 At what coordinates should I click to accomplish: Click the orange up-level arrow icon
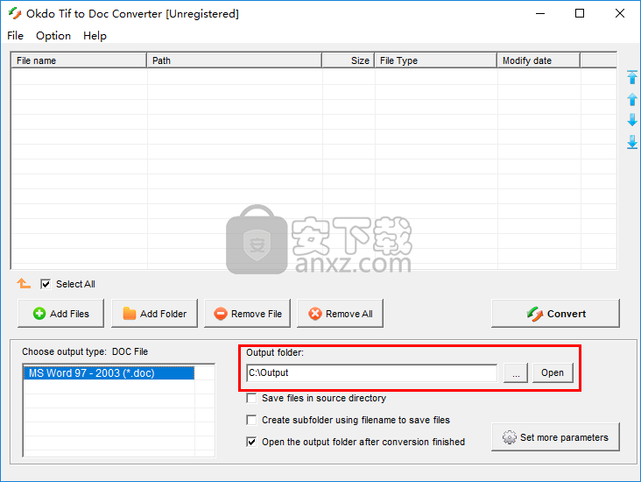[x=24, y=283]
